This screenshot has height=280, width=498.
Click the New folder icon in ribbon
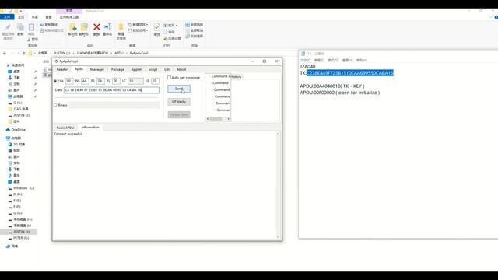pyautogui.click(x=121, y=27)
